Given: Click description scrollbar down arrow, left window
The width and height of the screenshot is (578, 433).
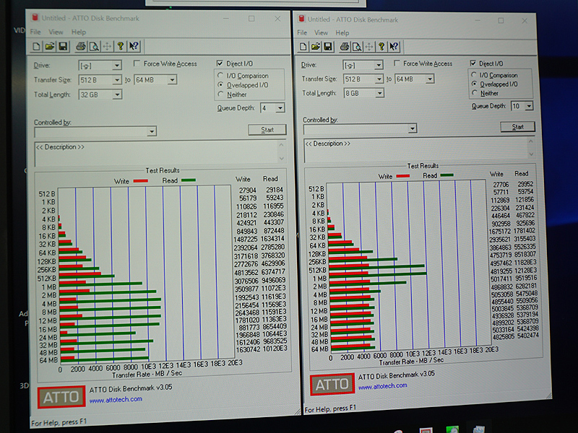Looking at the screenshot, I should coord(282,159).
